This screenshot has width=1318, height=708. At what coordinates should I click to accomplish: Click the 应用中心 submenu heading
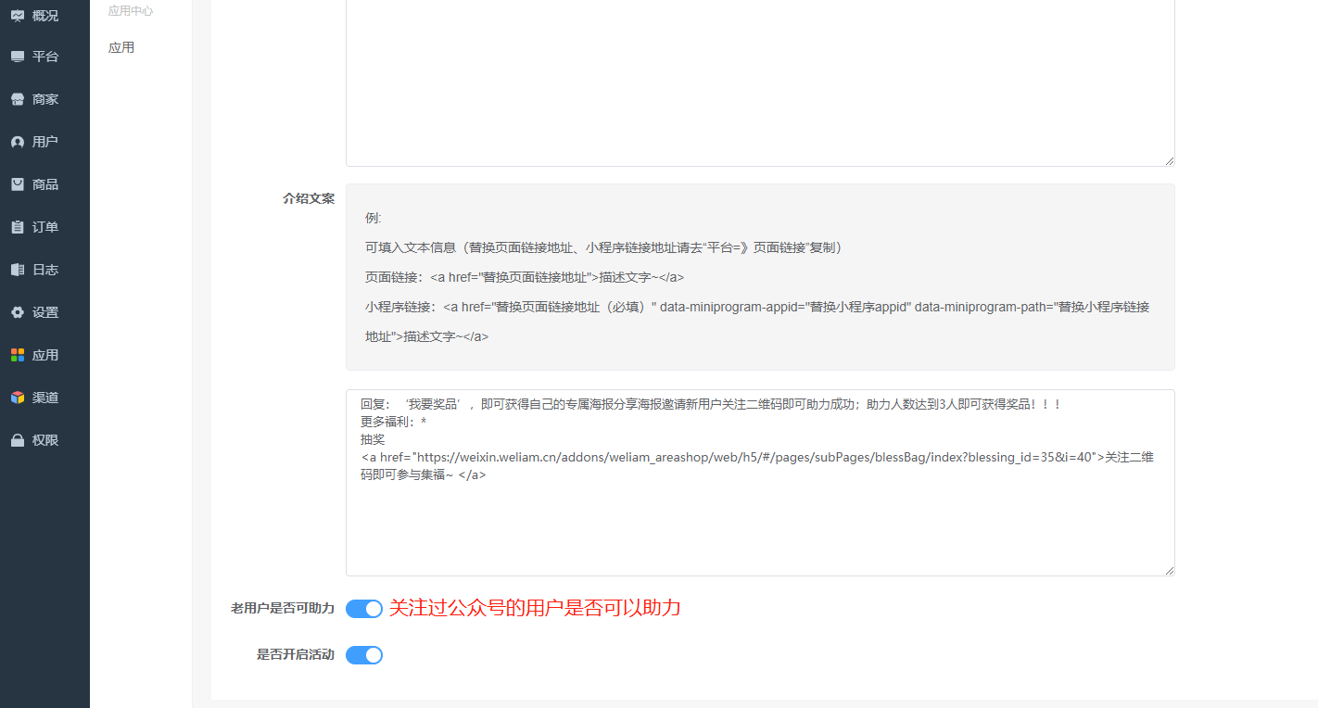[x=131, y=11]
